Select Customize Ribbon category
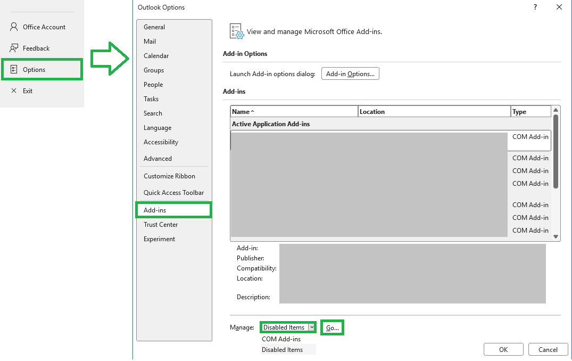The width and height of the screenshot is (572, 361). point(174,176)
